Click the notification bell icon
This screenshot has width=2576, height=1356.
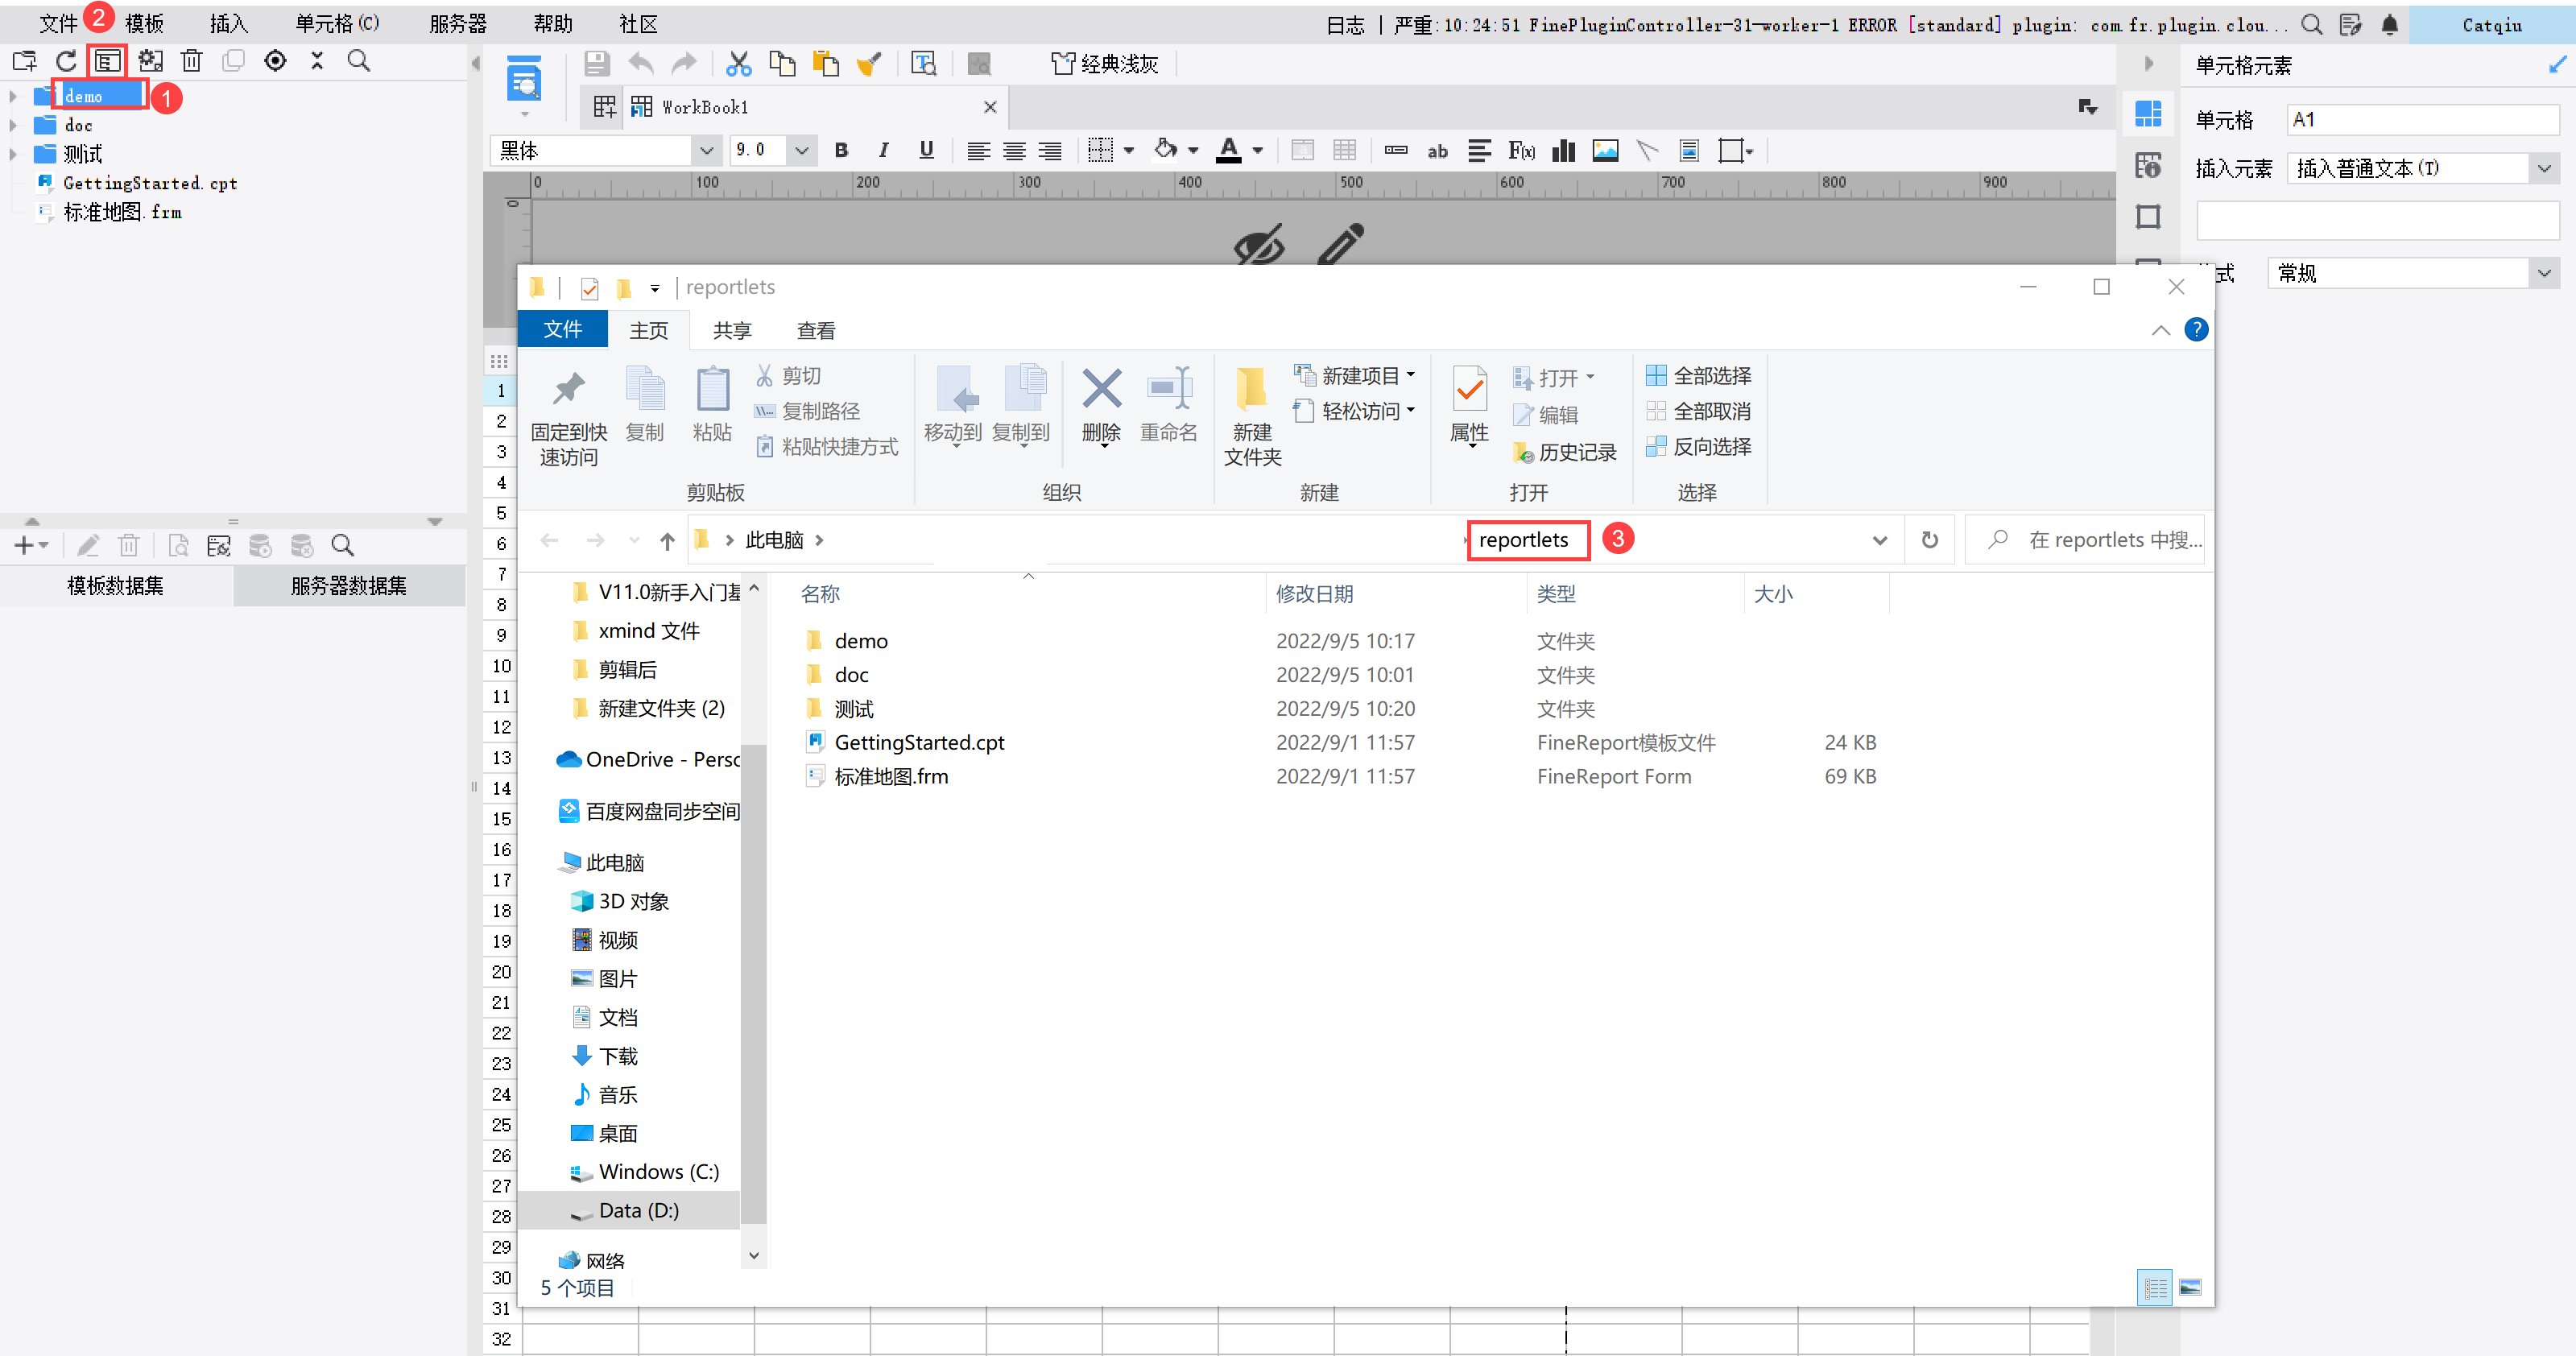click(x=2389, y=25)
